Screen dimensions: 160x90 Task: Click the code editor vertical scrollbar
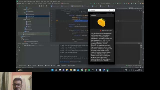tap(142, 27)
